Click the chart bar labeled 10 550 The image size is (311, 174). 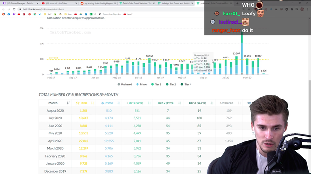[x=149, y=67]
